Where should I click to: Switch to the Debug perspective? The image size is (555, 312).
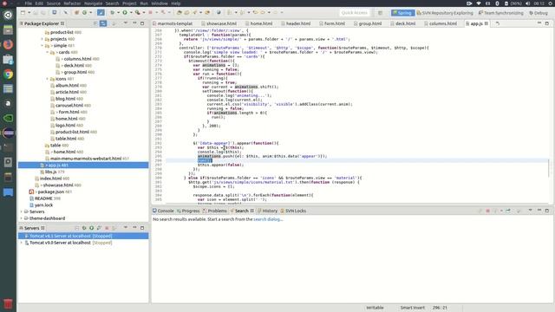539,13
